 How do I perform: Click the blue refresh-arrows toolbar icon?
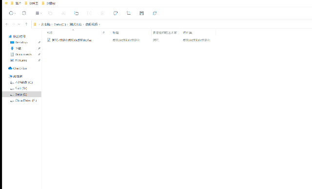click(155, 13)
